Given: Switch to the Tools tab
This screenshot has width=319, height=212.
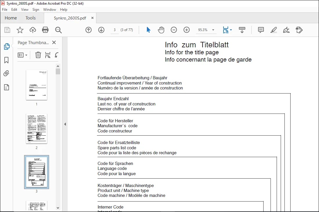Looking at the screenshot, I should pos(30,18).
